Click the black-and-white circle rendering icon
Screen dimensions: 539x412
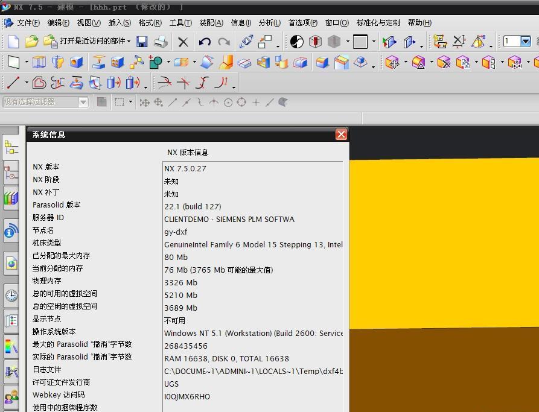[x=296, y=42]
